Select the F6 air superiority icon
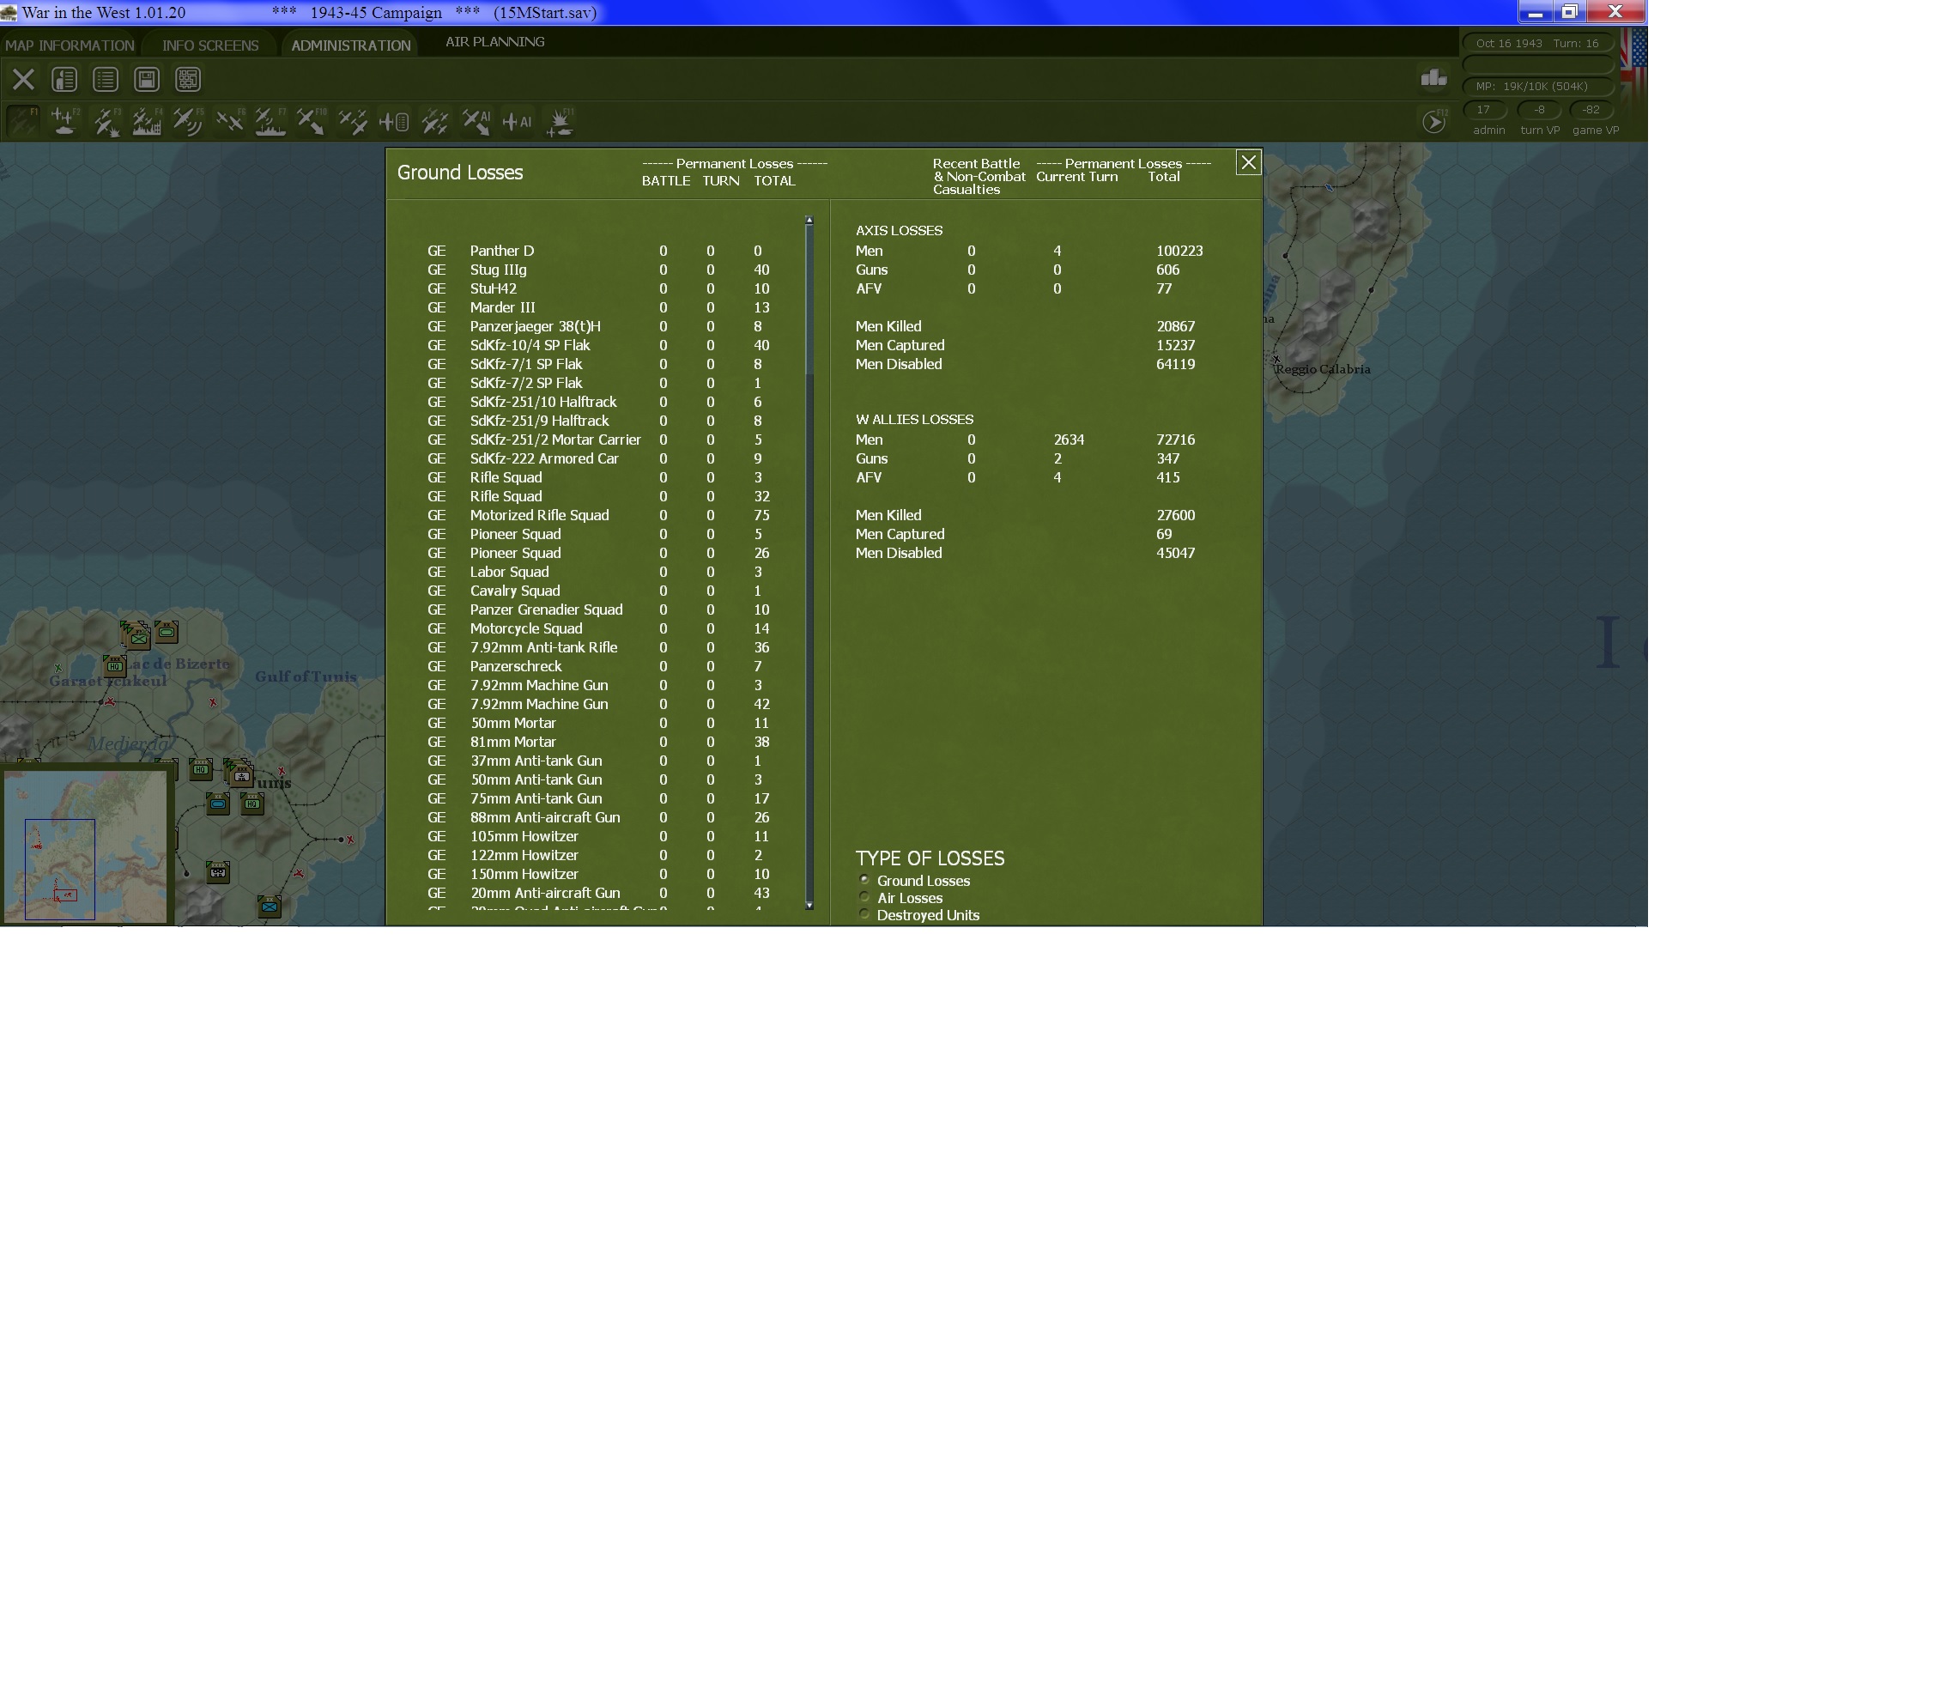The height and width of the screenshot is (1686, 1933). coord(229,121)
